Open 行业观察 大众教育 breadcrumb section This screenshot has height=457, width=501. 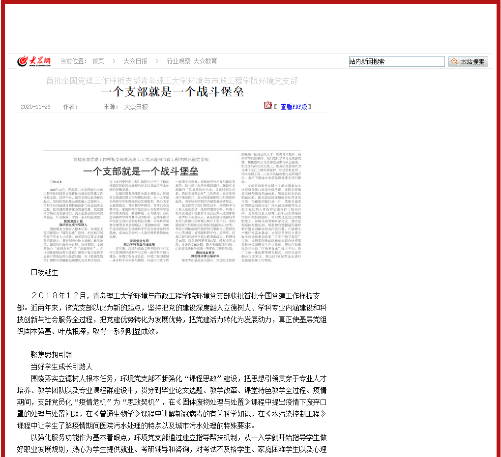[192, 61]
